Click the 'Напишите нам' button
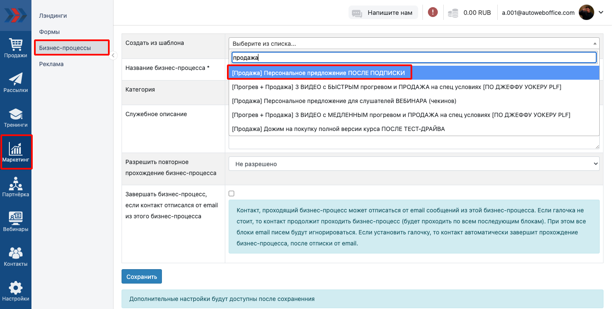The image size is (612, 309). point(383,13)
